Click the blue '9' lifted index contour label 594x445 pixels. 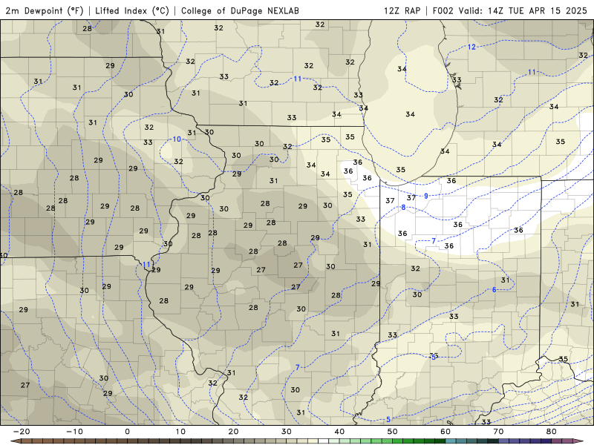click(425, 196)
